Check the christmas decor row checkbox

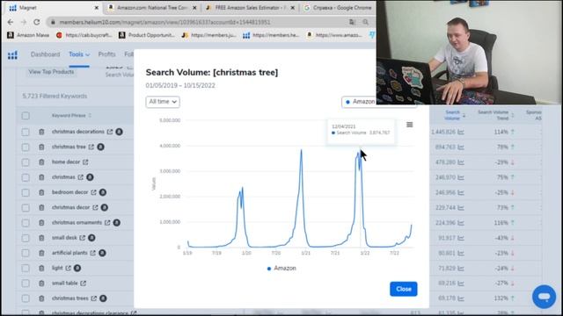pyautogui.click(x=26, y=208)
